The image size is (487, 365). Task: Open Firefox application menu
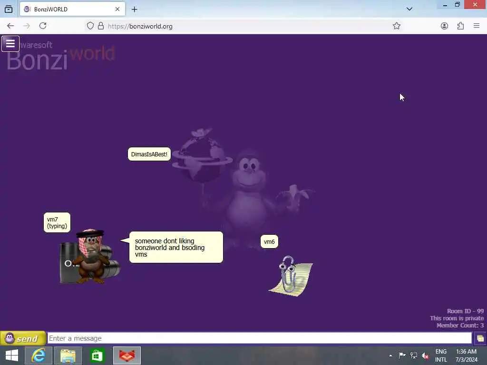pyautogui.click(x=477, y=26)
